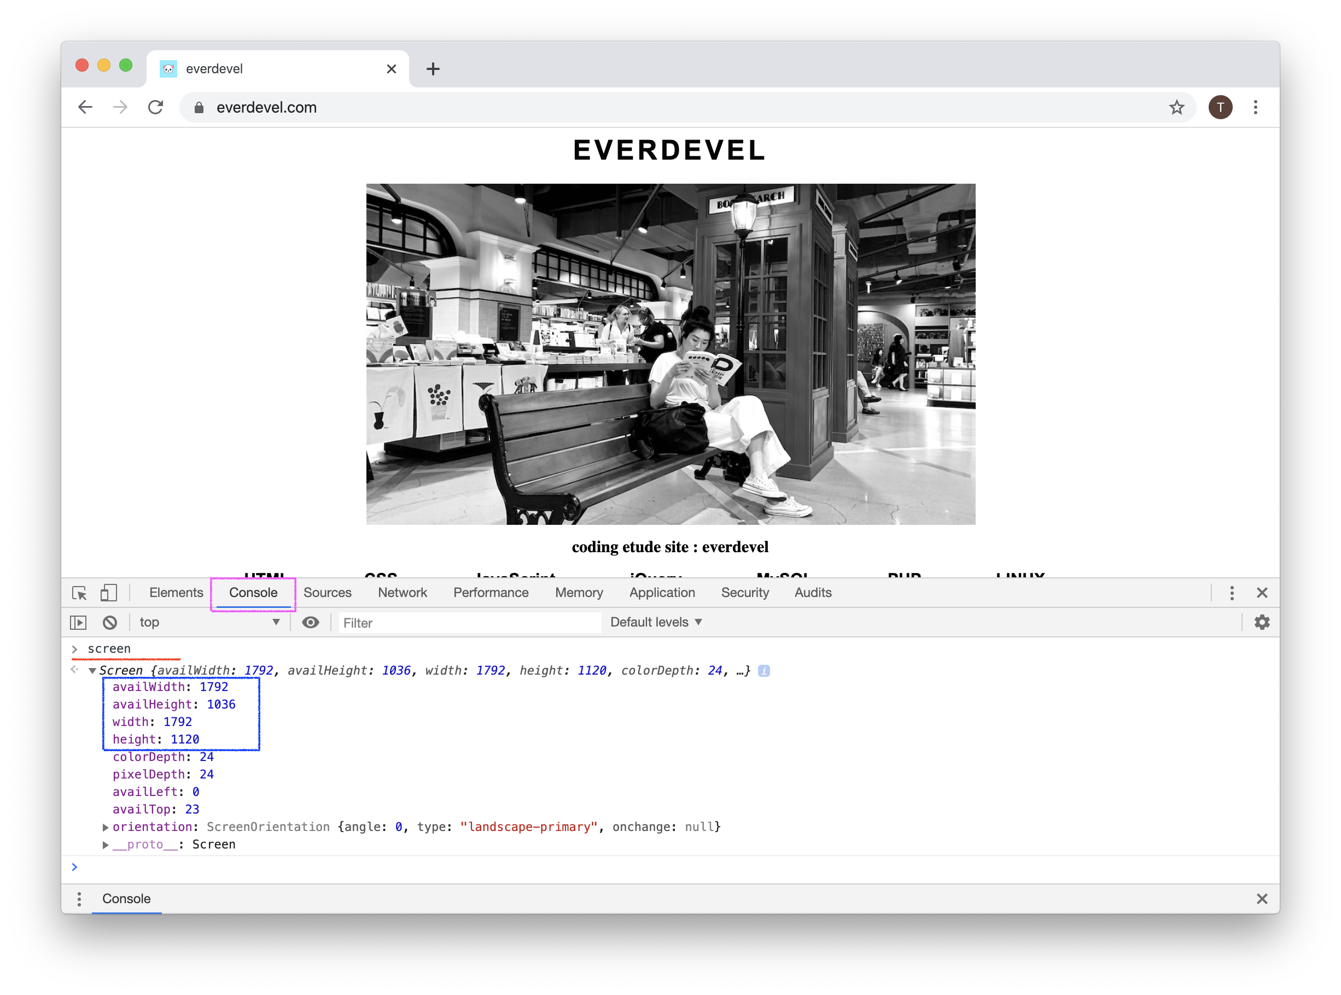
Task: Toggle the eye visibility icon
Action: 311,623
